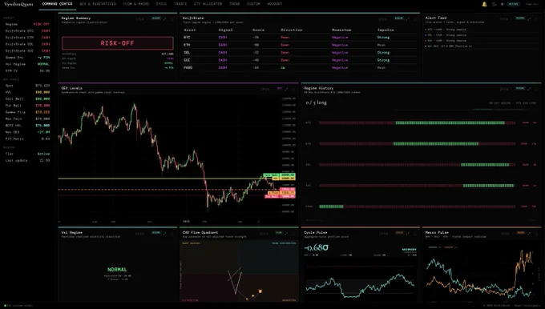The width and height of the screenshot is (545, 309).
Task: Open the ETF Allocator tab
Action: click(208, 4)
